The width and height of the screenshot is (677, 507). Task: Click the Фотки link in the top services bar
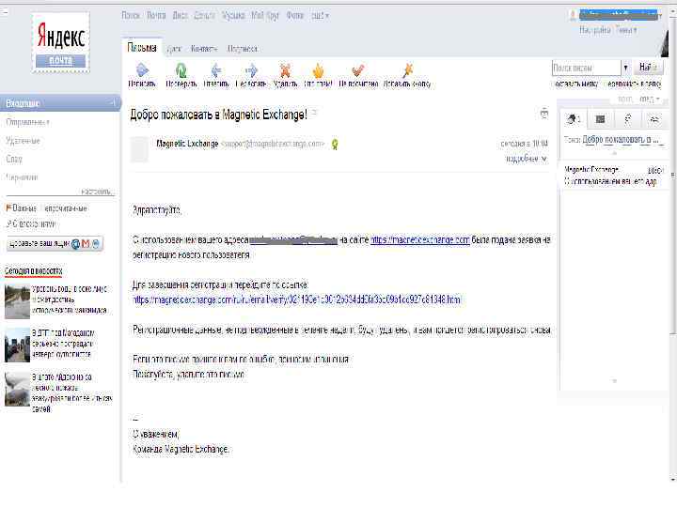[295, 16]
